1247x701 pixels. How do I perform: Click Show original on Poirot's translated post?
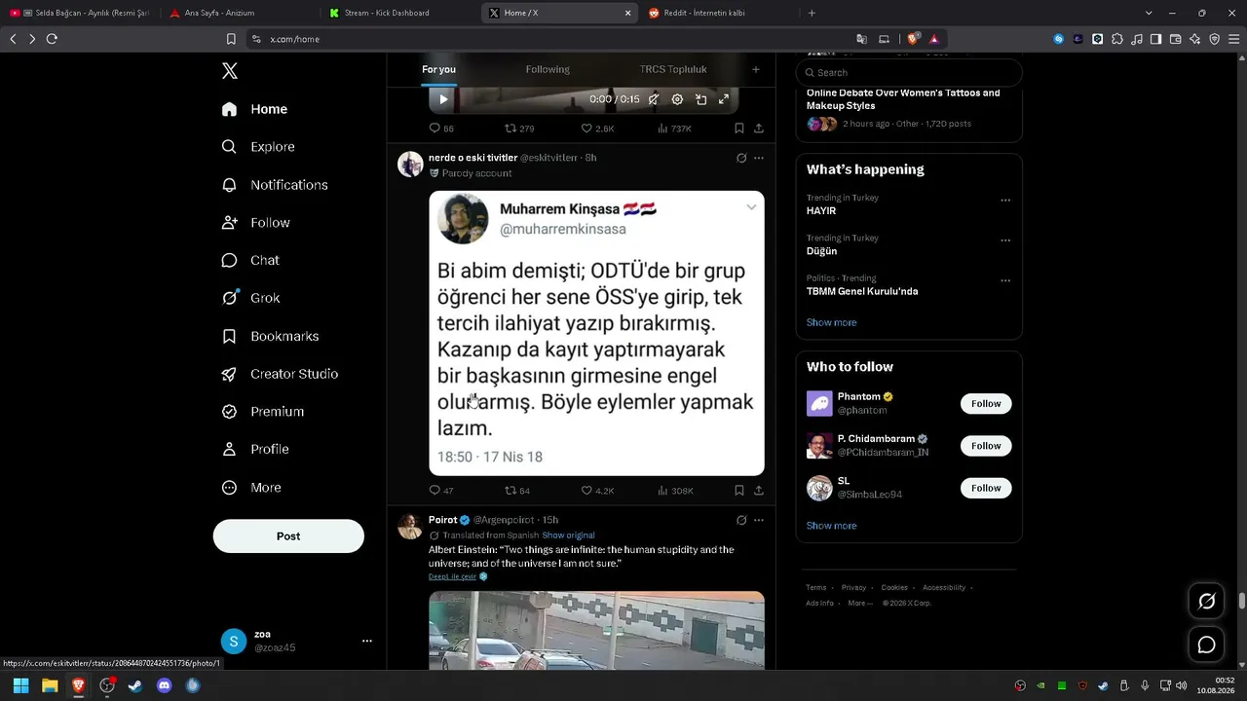pos(568,535)
